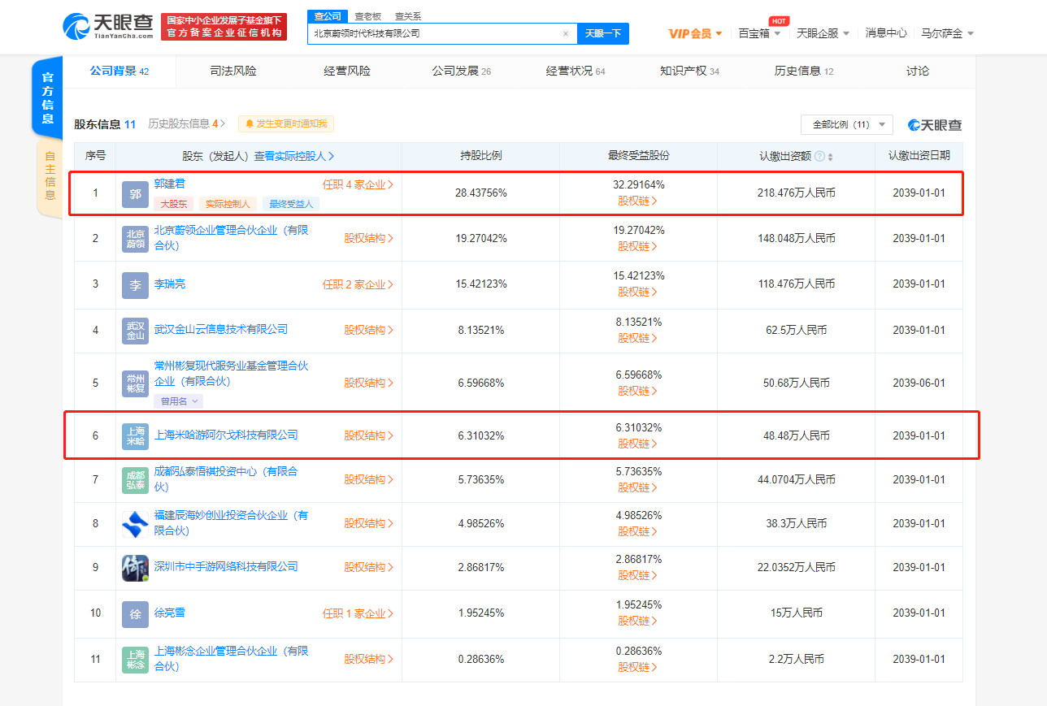Viewport: 1047px width, 706px height.
Task: Switch to the 公司背景 tab
Action: tap(119, 71)
